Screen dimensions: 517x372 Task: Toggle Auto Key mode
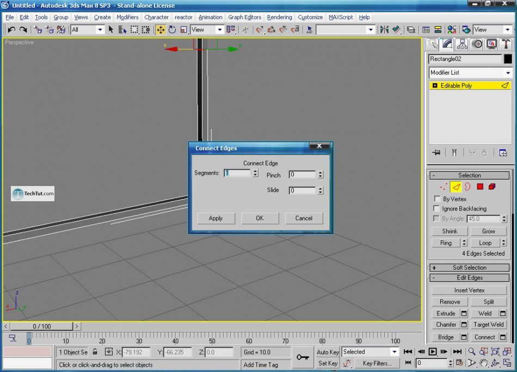click(x=328, y=352)
